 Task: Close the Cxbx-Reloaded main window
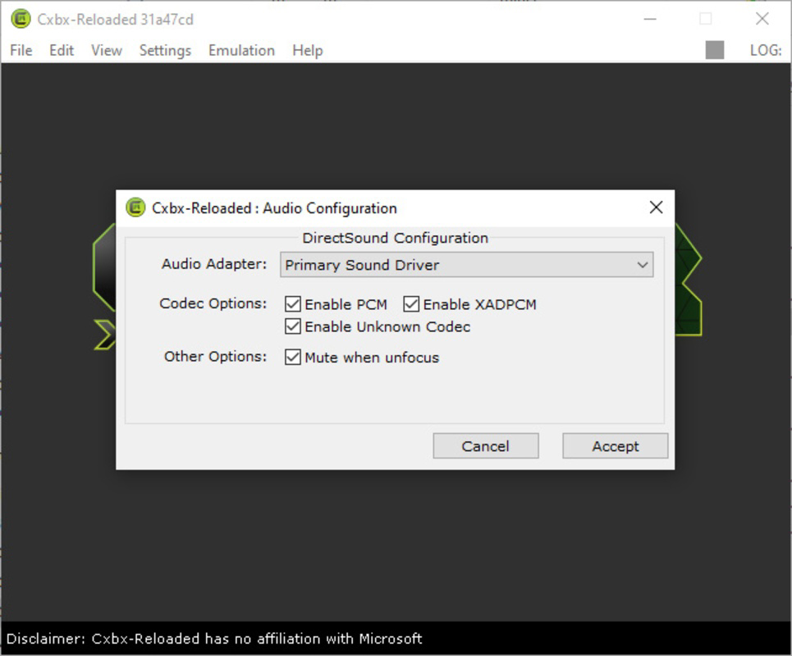(762, 19)
